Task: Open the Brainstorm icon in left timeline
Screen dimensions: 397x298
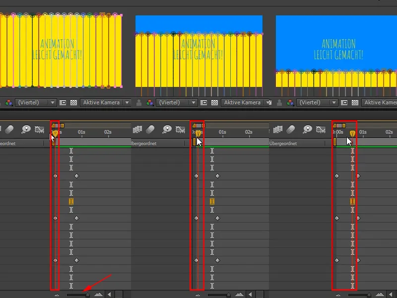Action: pyautogui.click(x=26, y=129)
